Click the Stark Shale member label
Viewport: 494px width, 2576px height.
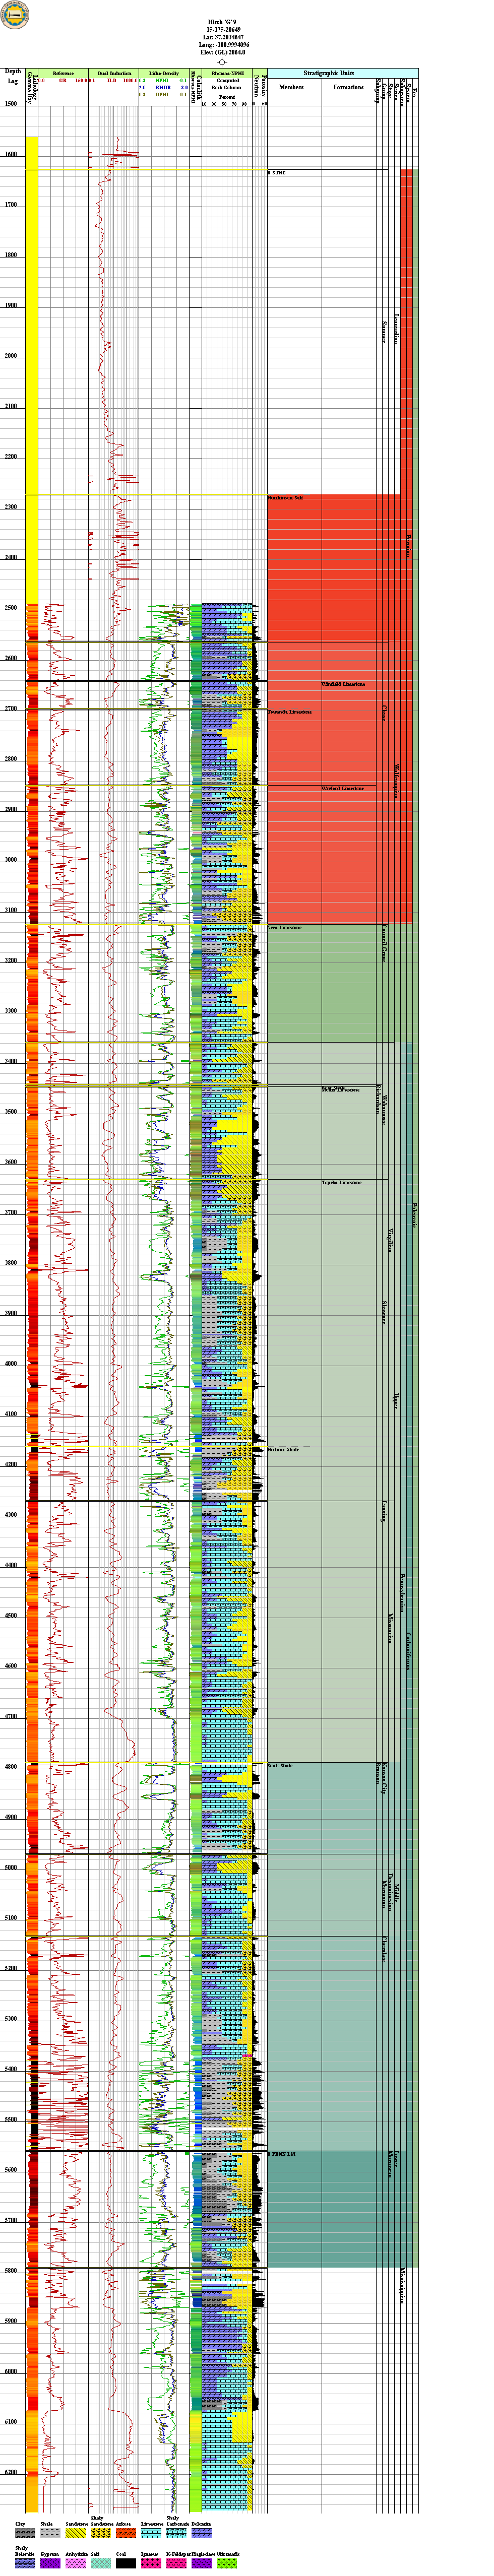click(280, 1765)
